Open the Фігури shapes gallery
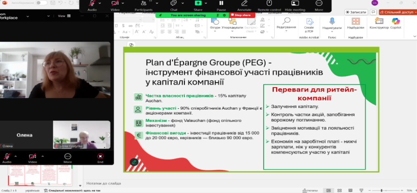The width and height of the screenshot is (417, 193). 215,24
